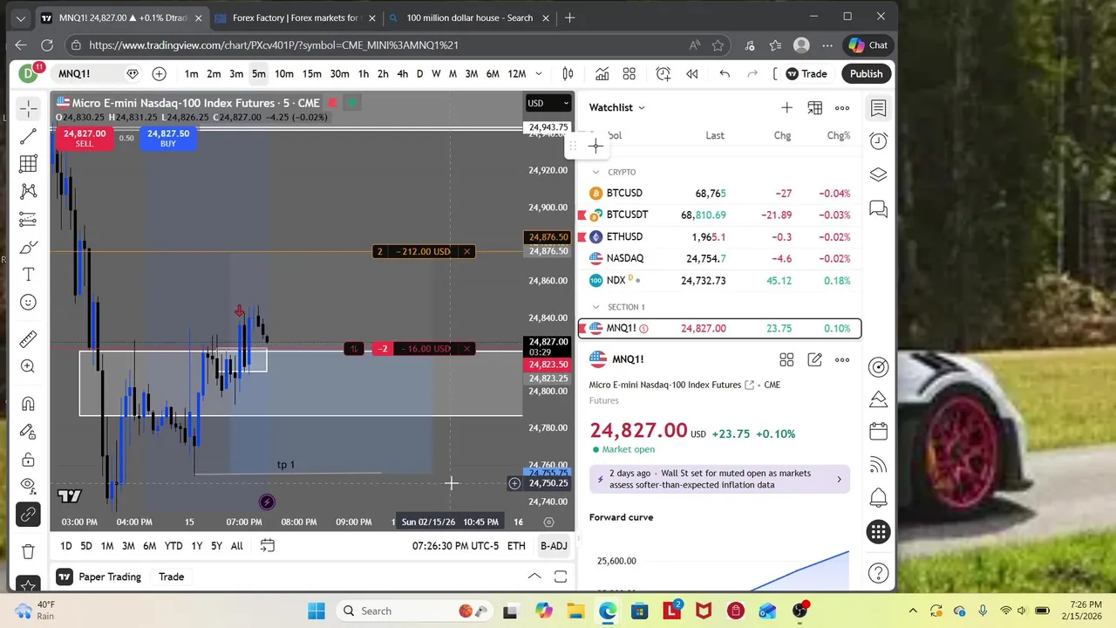Collapse the CRYPTO watchlist section
Viewport: 1116px width, 628px height.
[x=596, y=172]
